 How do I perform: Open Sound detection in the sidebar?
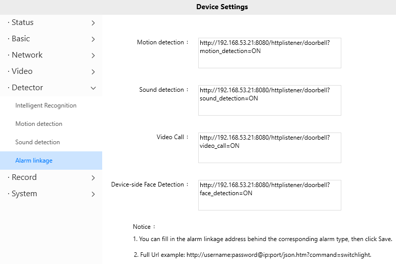click(38, 142)
